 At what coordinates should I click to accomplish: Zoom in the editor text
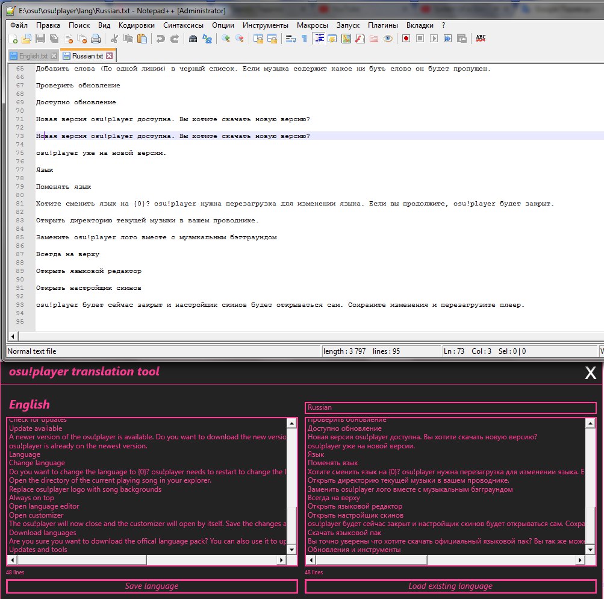tap(226, 39)
